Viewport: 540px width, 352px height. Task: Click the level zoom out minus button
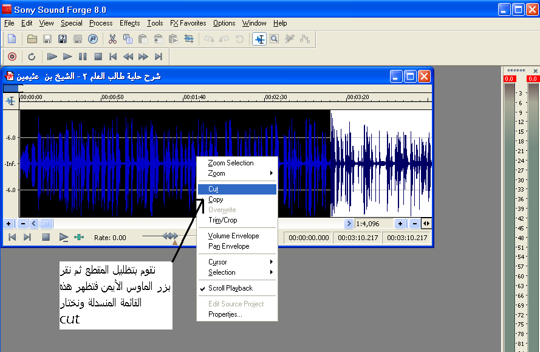[x=22, y=224]
